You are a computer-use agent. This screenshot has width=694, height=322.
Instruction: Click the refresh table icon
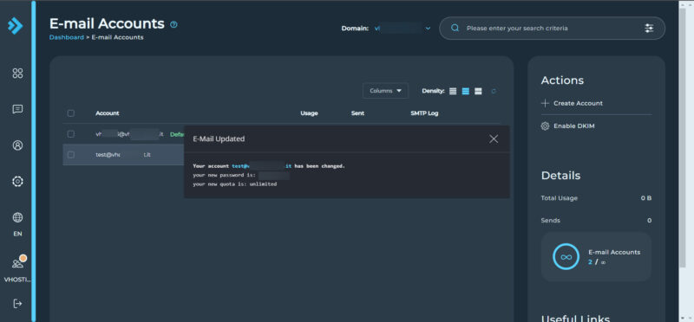494,91
